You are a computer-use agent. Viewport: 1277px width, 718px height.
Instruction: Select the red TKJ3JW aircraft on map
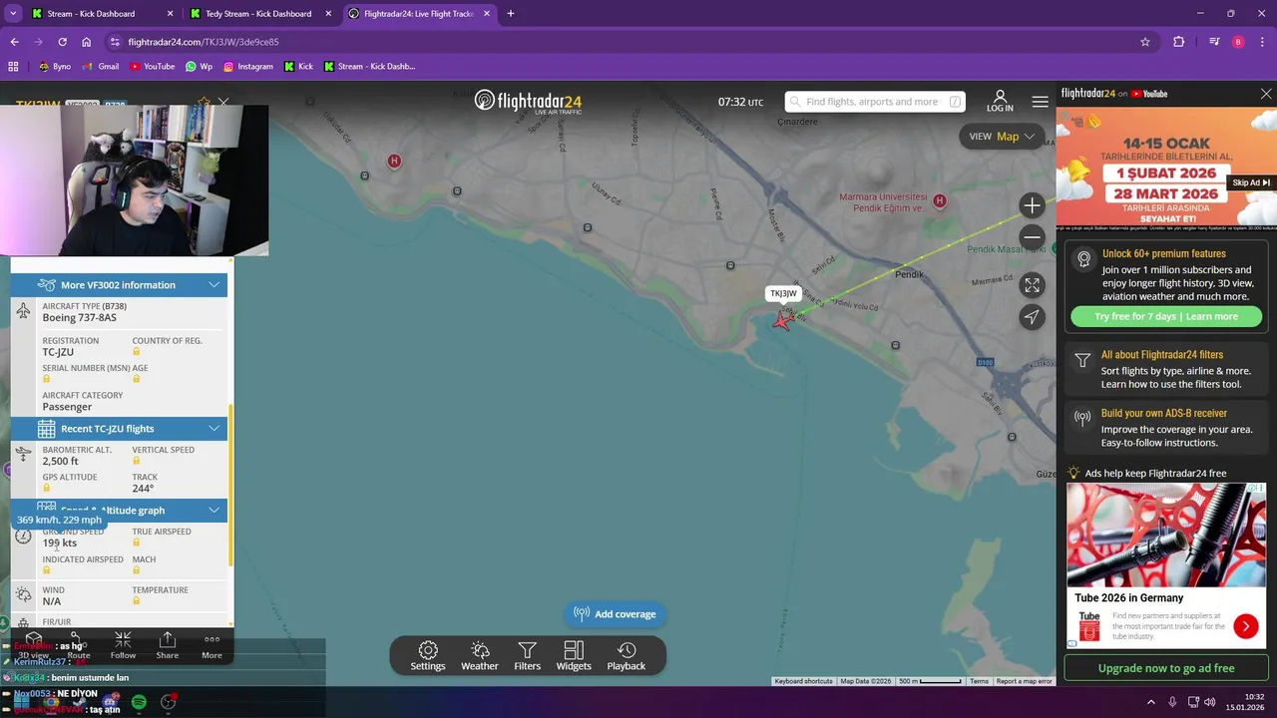pyautogui.click(x=782, y=319)
